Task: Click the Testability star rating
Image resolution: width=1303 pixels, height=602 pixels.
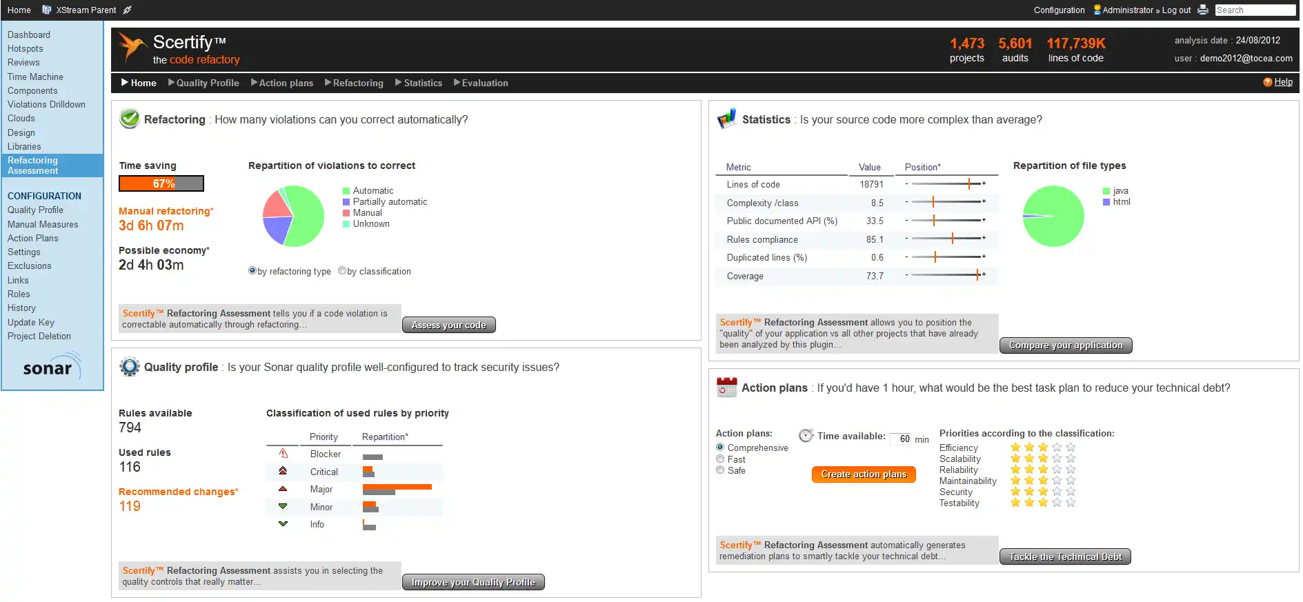Action: coord(1043,503)
